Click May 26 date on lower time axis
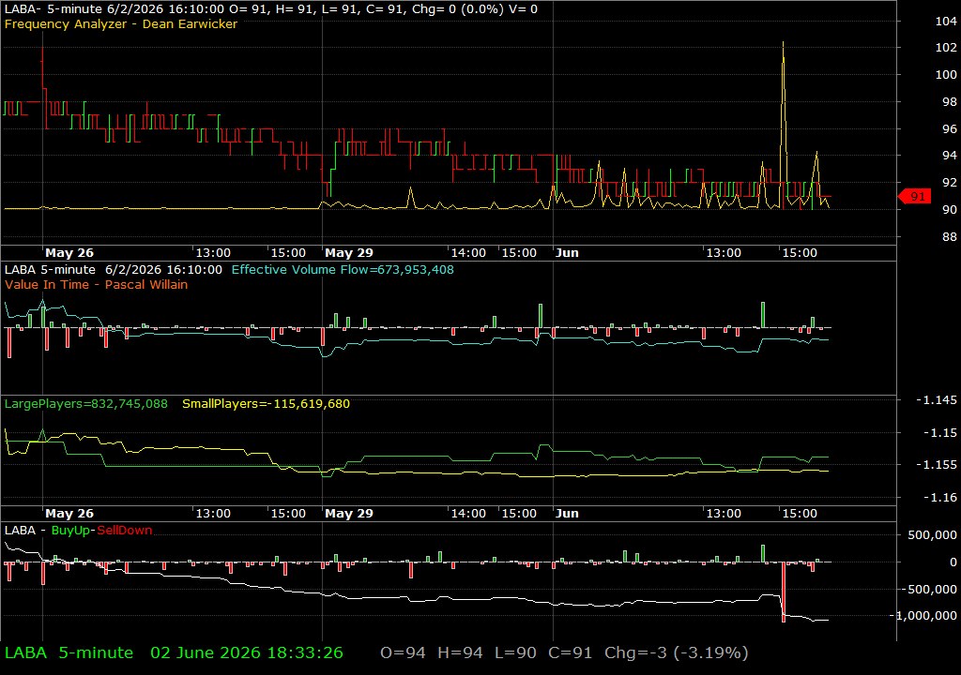The image size is (961, 675). pyautogui.click(x=69, y=514)
